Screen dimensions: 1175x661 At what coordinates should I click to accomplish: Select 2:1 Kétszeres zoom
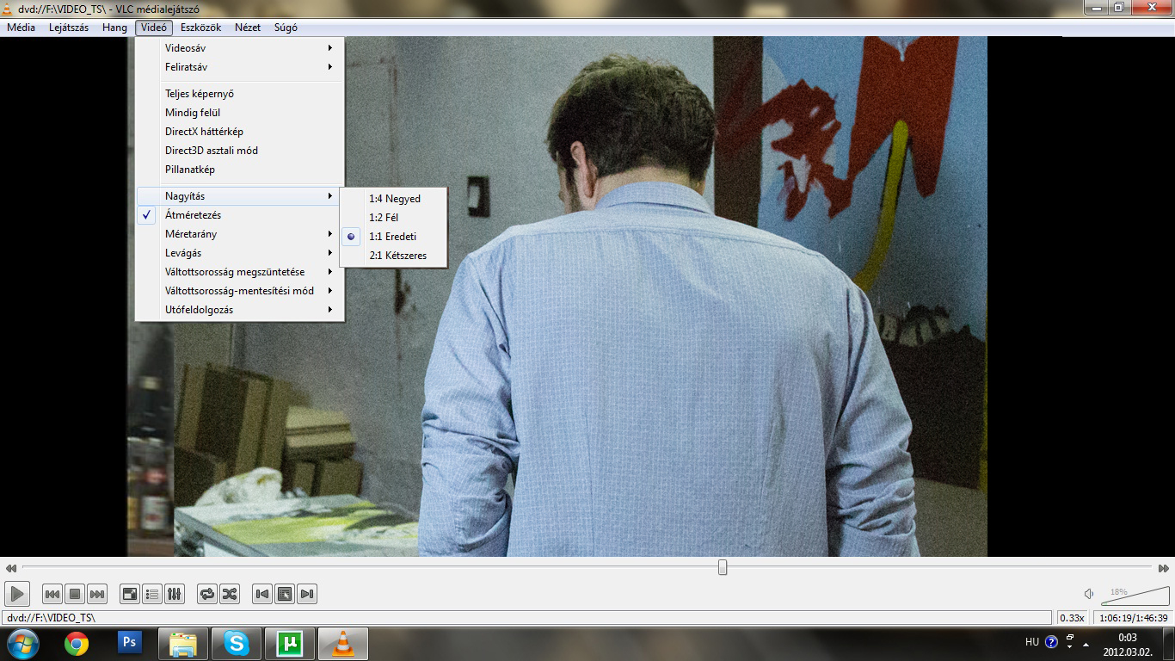coord(394,256)
